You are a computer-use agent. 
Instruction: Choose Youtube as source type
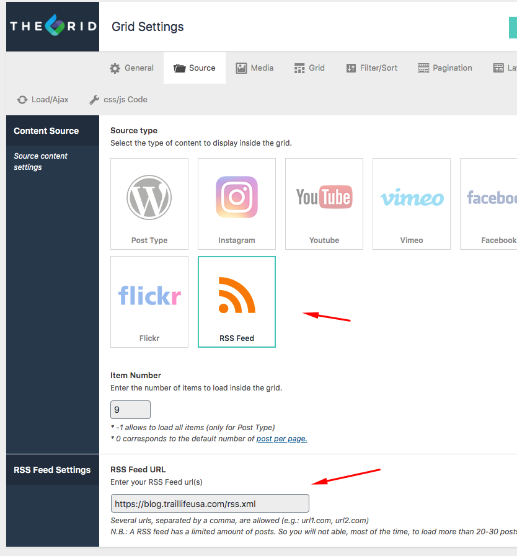click(x=324, y=204)
